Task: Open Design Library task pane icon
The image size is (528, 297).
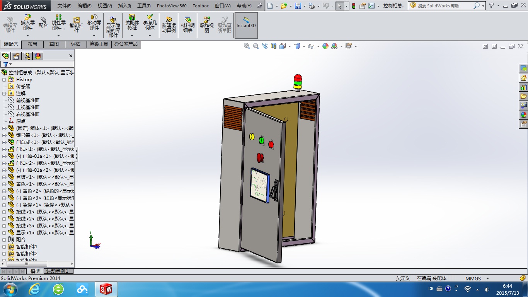Action: click(x=523, y=87)
